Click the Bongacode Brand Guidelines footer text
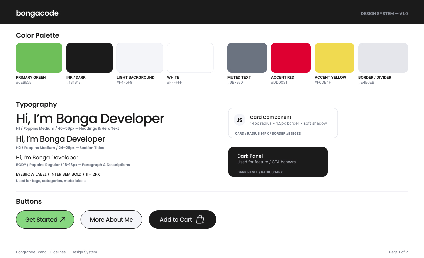This screenshot has width=424, height=258. click(x=56, y=252)
